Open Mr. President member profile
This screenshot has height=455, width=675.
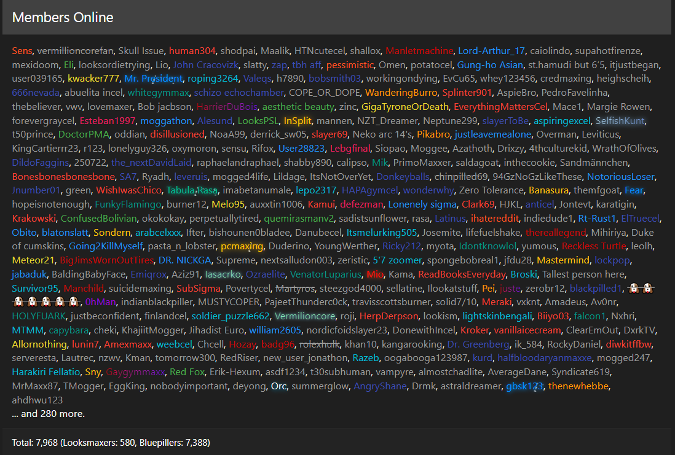tap(153, 79)
